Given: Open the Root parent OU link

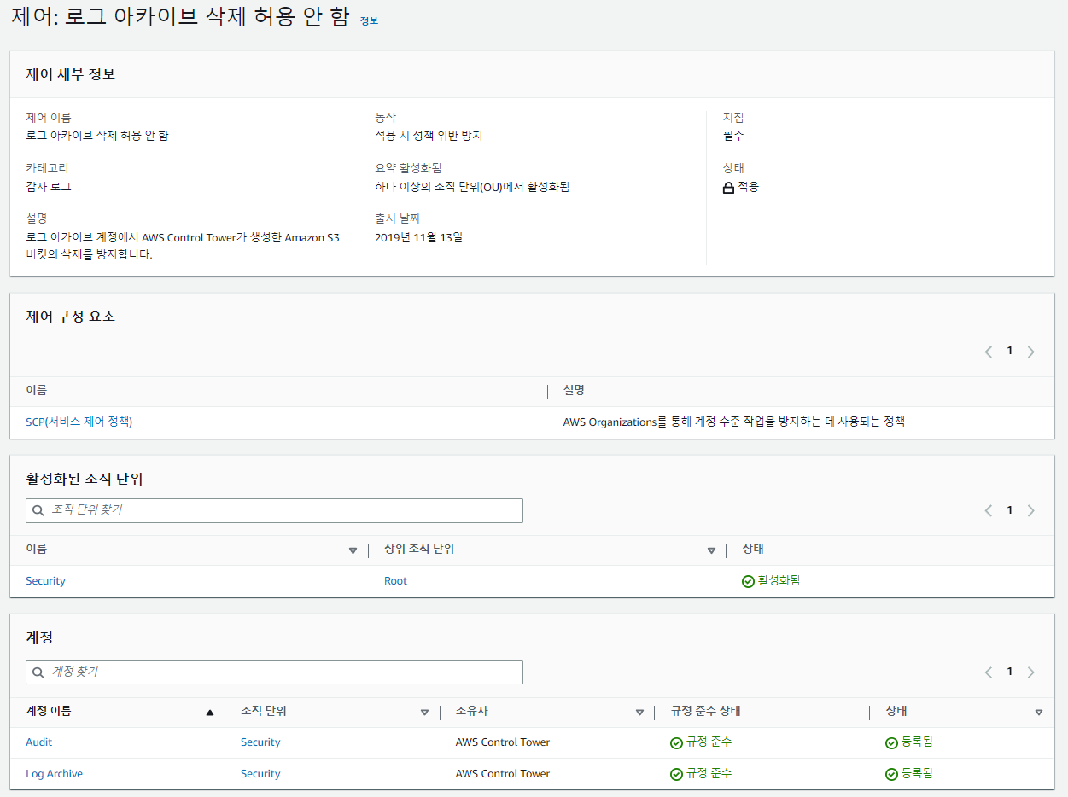Looking at the screenshot, I should click(395, 581).
